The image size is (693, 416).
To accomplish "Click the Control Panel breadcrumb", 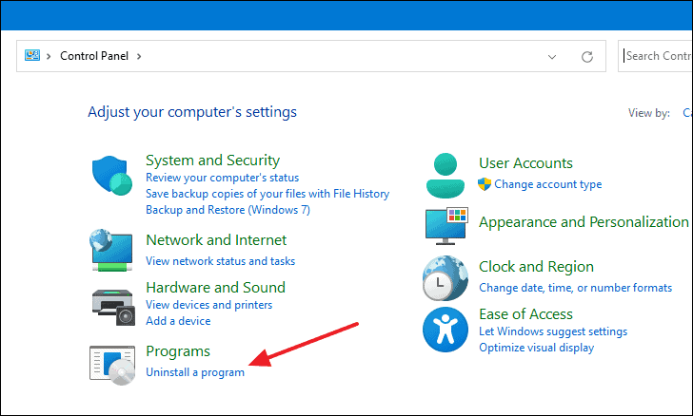I will click(x=94, y=56).
